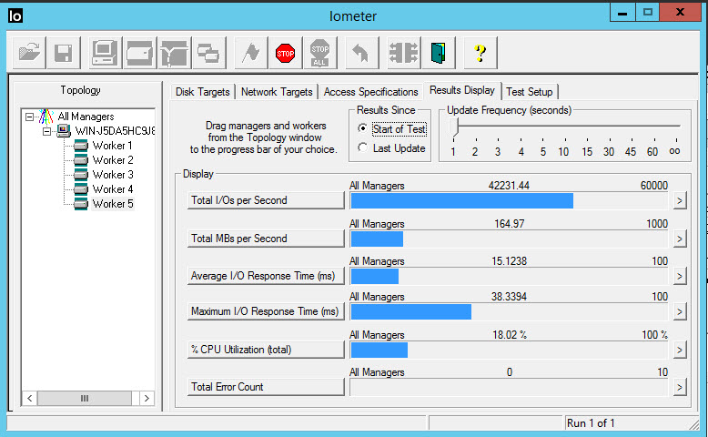
Task: Select Worker 3 in the topology tree
Action: click(113, 175)
